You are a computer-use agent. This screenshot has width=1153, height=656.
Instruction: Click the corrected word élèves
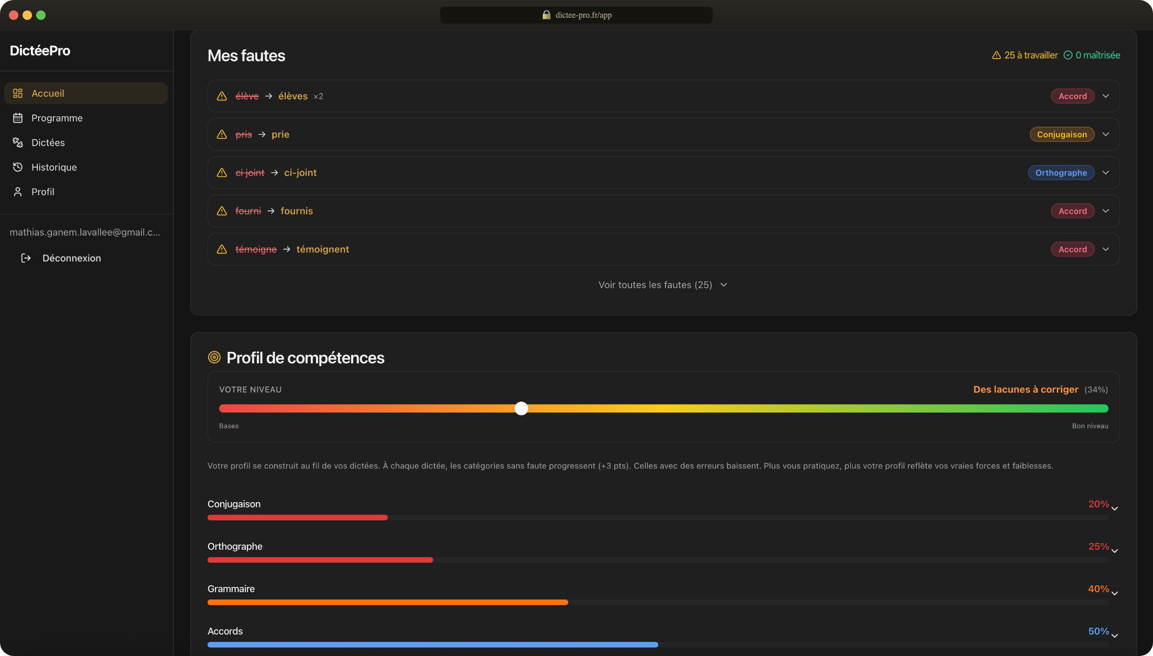click(x=293, y=96)
